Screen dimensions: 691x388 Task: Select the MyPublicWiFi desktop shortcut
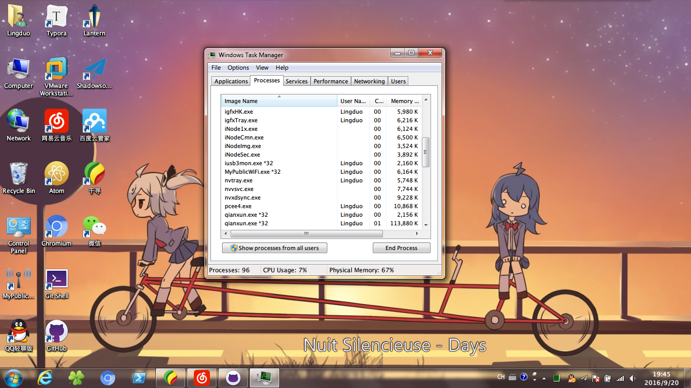19,283
